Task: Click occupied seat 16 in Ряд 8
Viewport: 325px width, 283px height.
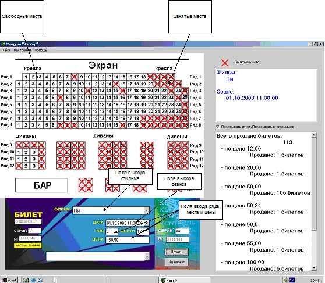Action: pyautogui.click(x=123, y=125)
